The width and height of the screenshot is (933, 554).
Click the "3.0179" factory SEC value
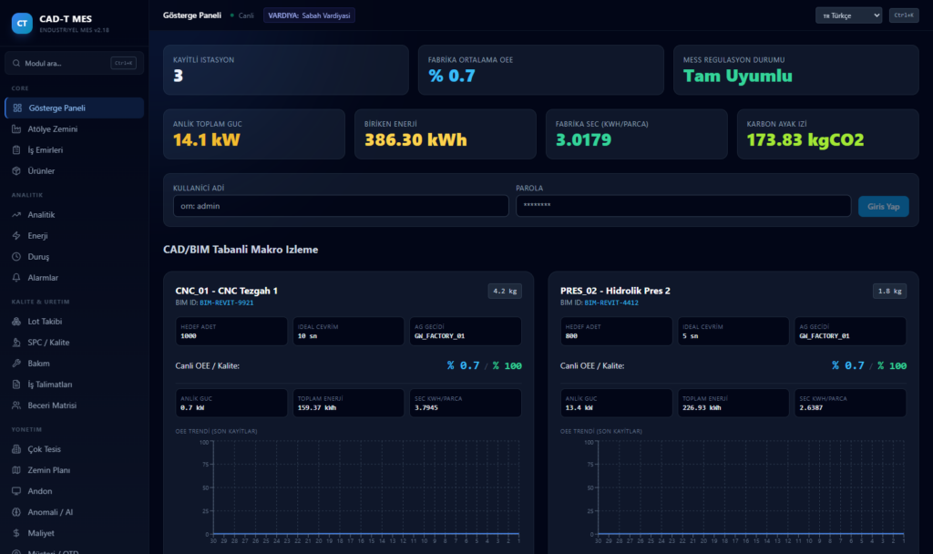point(583,139)
